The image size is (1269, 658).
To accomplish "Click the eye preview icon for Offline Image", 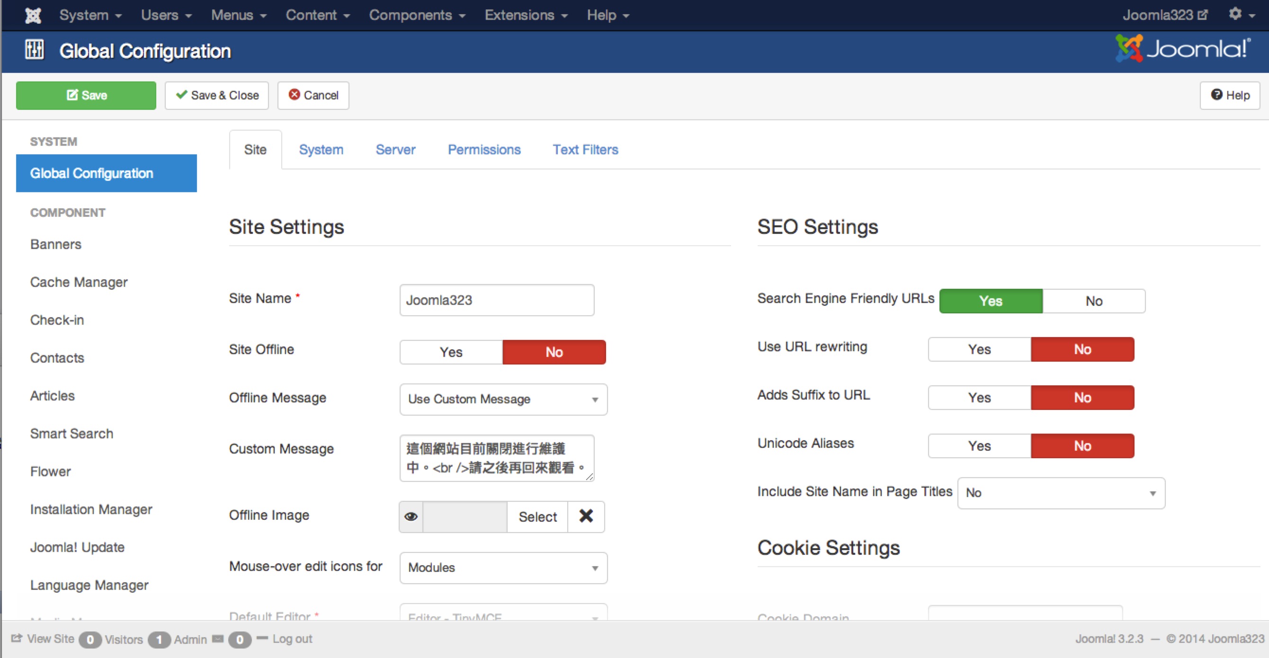I will click(411, 516).
